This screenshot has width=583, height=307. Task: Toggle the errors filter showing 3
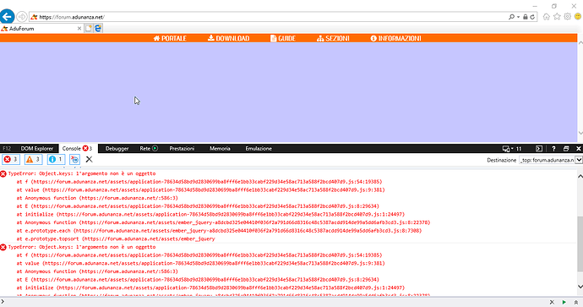(11, 159)
